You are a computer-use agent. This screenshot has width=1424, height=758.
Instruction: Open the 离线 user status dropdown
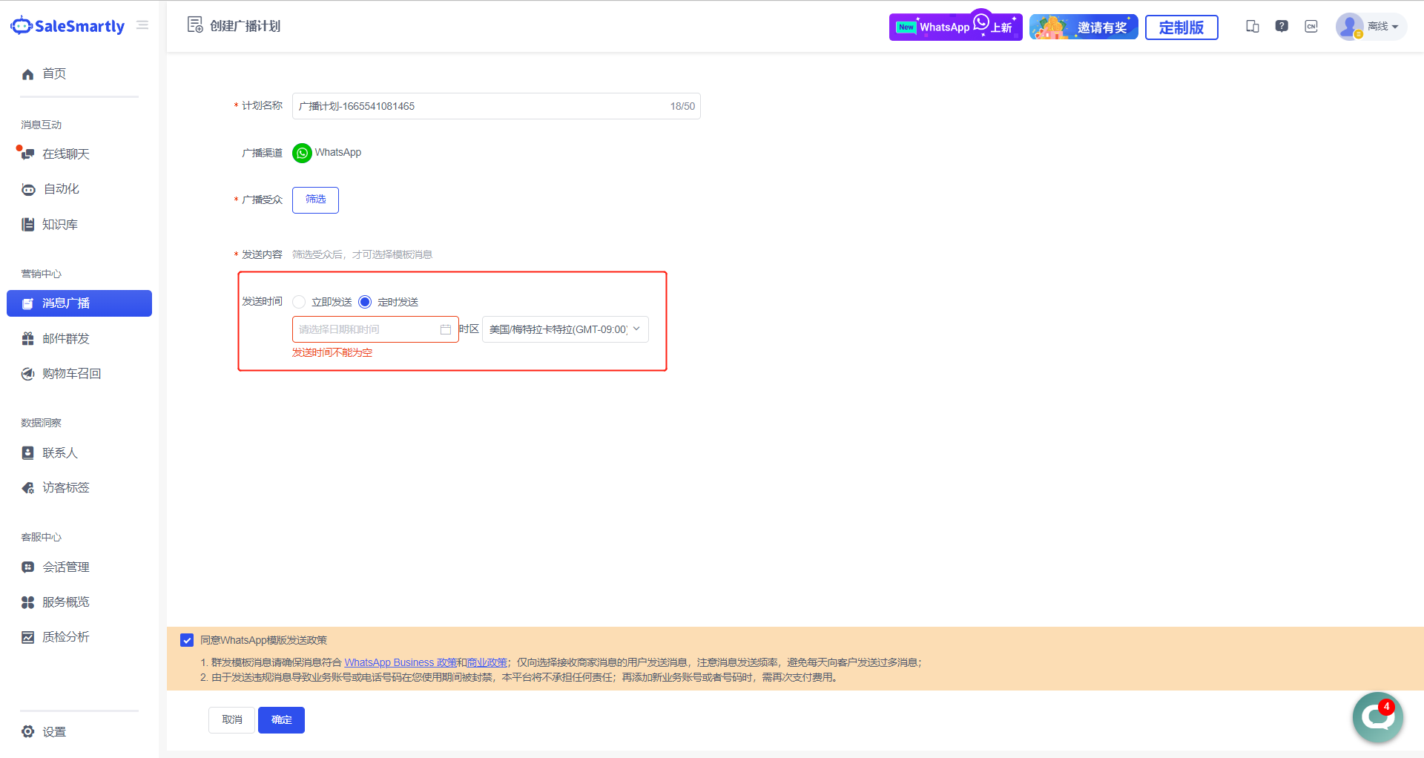[x=1382, y=27]
